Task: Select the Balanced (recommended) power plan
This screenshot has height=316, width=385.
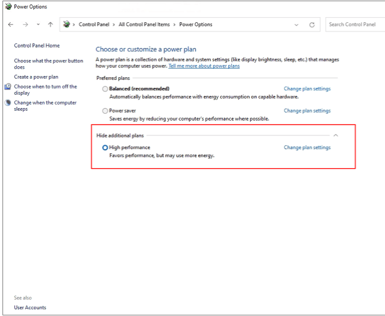Action: 105,89
